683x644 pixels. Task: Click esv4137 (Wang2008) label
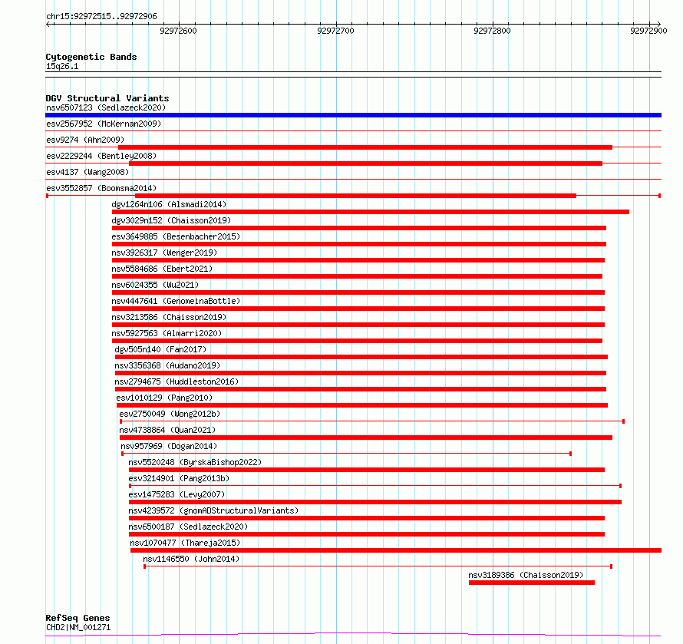[87, 172]
